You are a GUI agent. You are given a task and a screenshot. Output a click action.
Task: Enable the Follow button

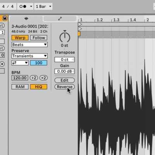39,38
